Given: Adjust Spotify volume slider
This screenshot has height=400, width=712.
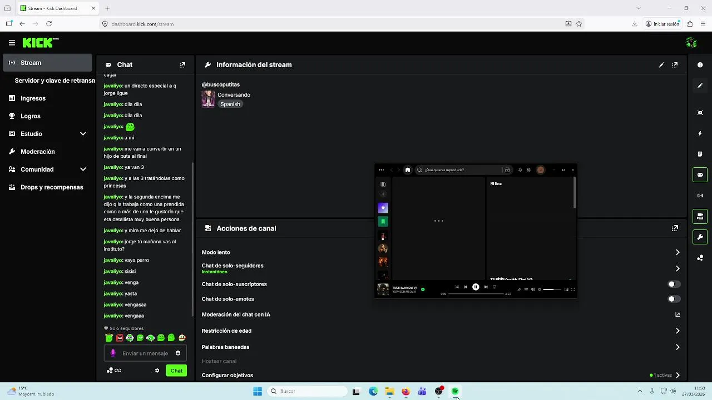Looking at the screenshot, I should 552,289.
